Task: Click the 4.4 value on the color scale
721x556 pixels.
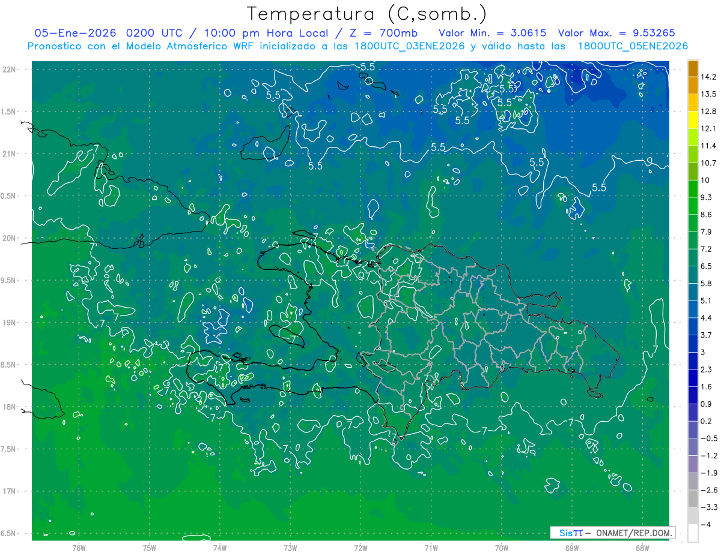Action: click(707, 318)
